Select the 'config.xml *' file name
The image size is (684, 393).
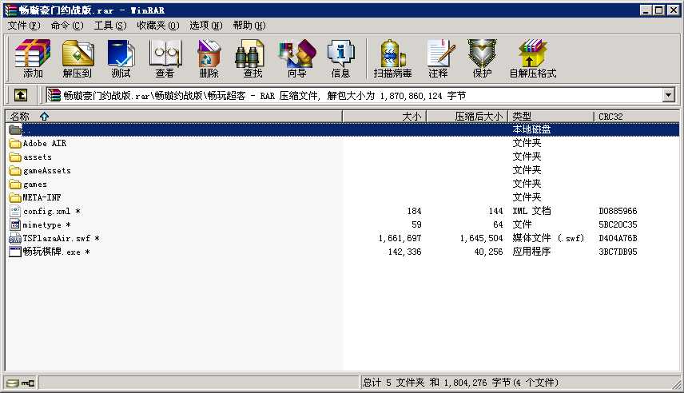[51, 211]
